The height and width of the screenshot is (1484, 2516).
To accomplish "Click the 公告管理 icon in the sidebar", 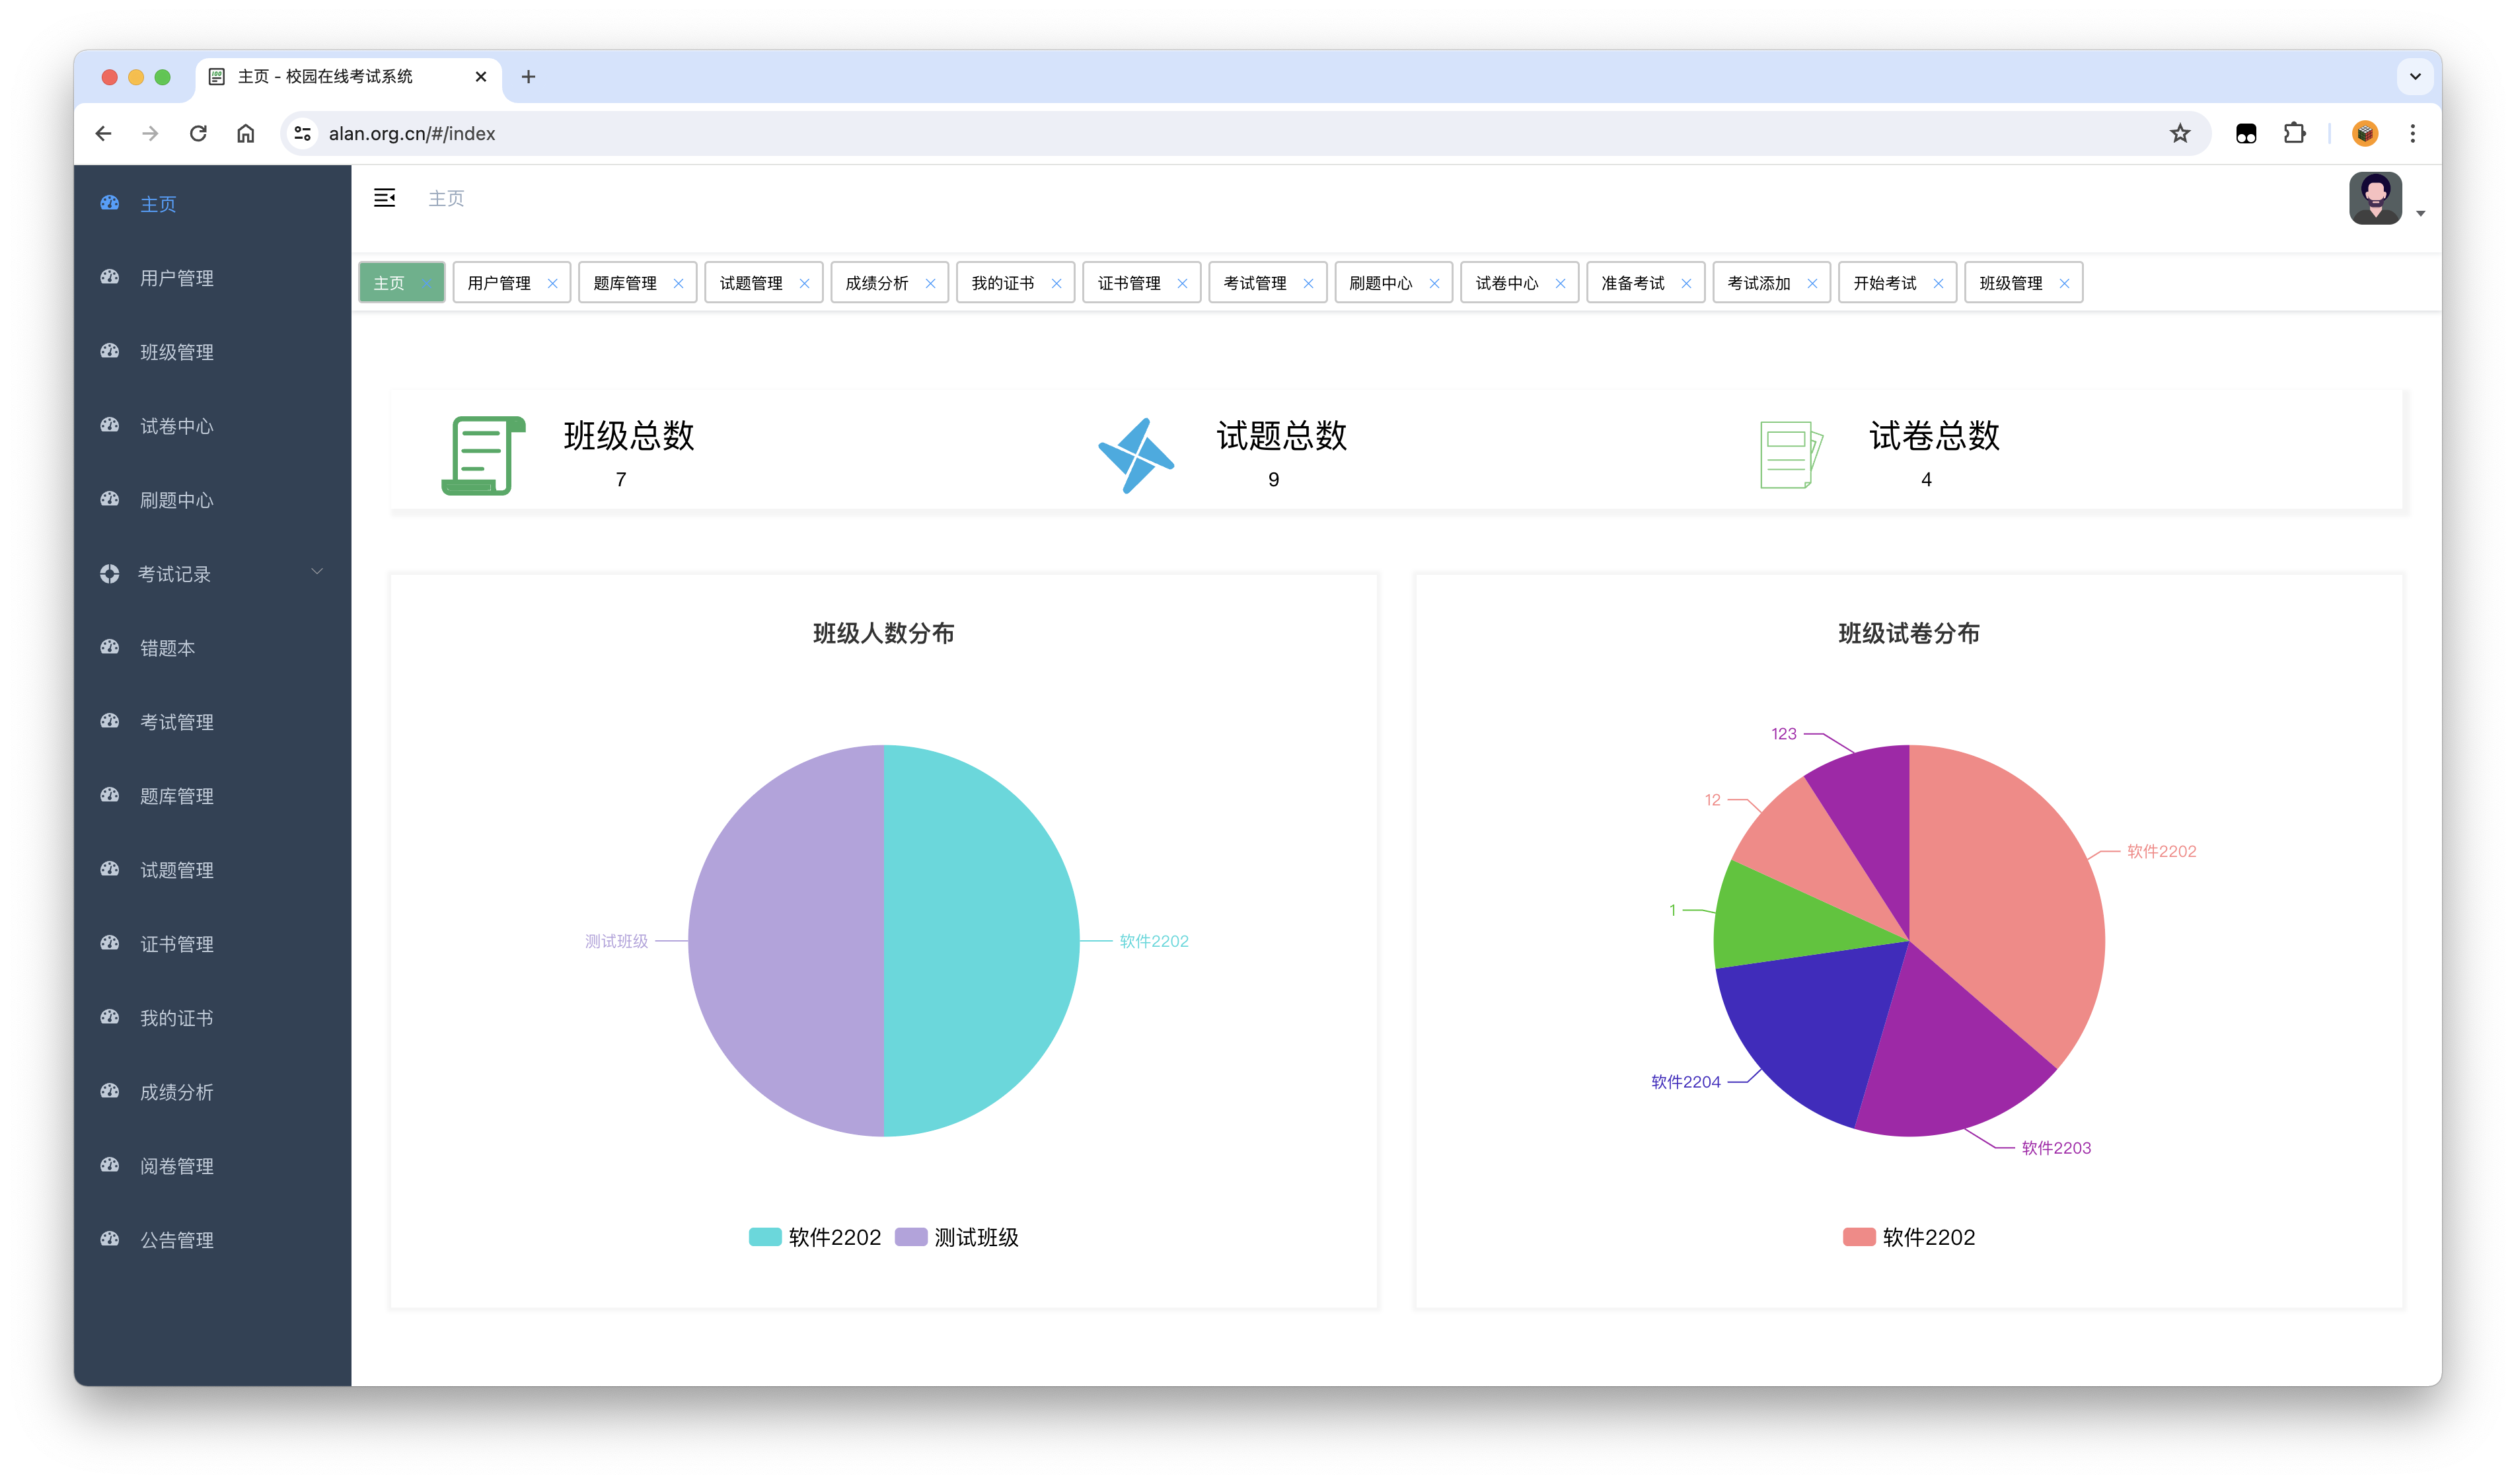I will tap(110, 1239).
